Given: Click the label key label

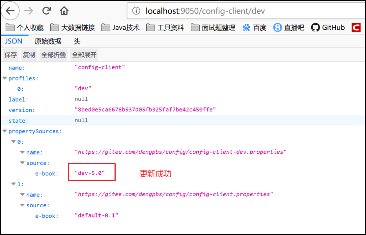Looking at the screenshot, I should click(x=18, y=100).
